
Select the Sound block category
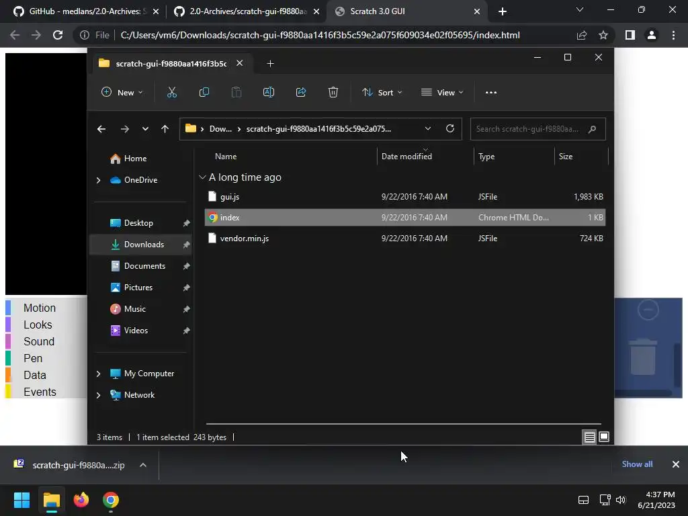(39, 341)
